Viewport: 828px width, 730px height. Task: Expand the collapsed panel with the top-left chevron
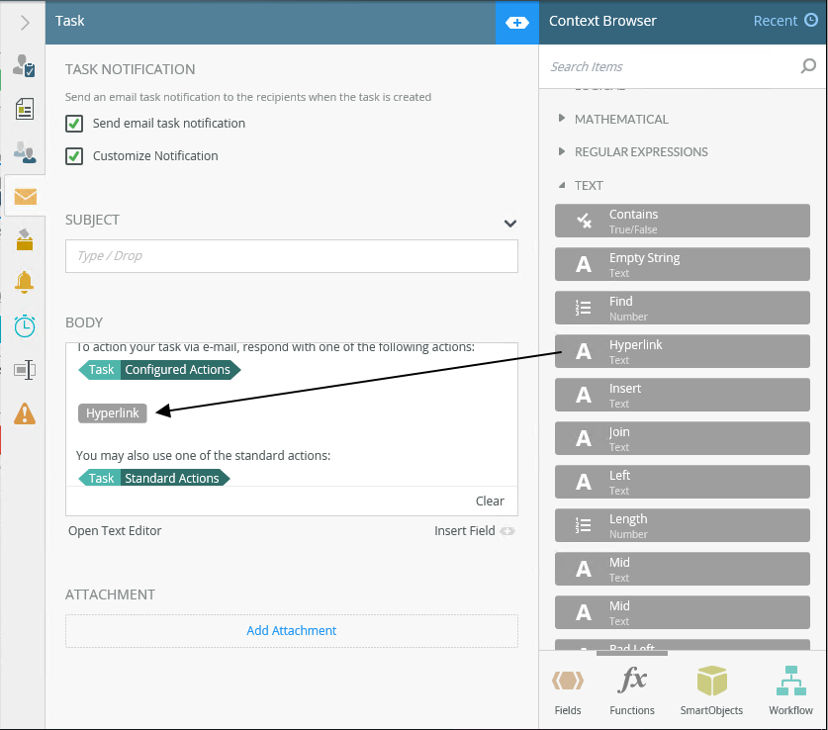25,22
